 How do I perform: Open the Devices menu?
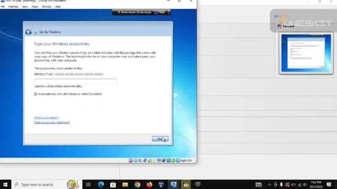tap(46, 7)
